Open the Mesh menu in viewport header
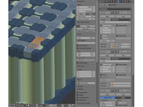This screenshot has height=107, width=143. point(13,106)
